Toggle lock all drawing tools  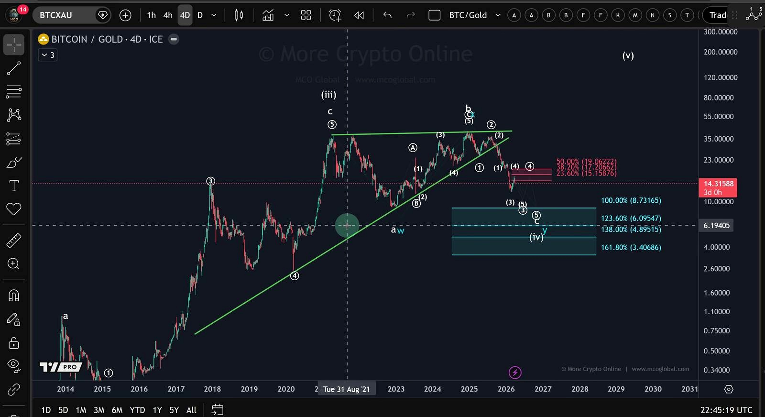(14, 342)
